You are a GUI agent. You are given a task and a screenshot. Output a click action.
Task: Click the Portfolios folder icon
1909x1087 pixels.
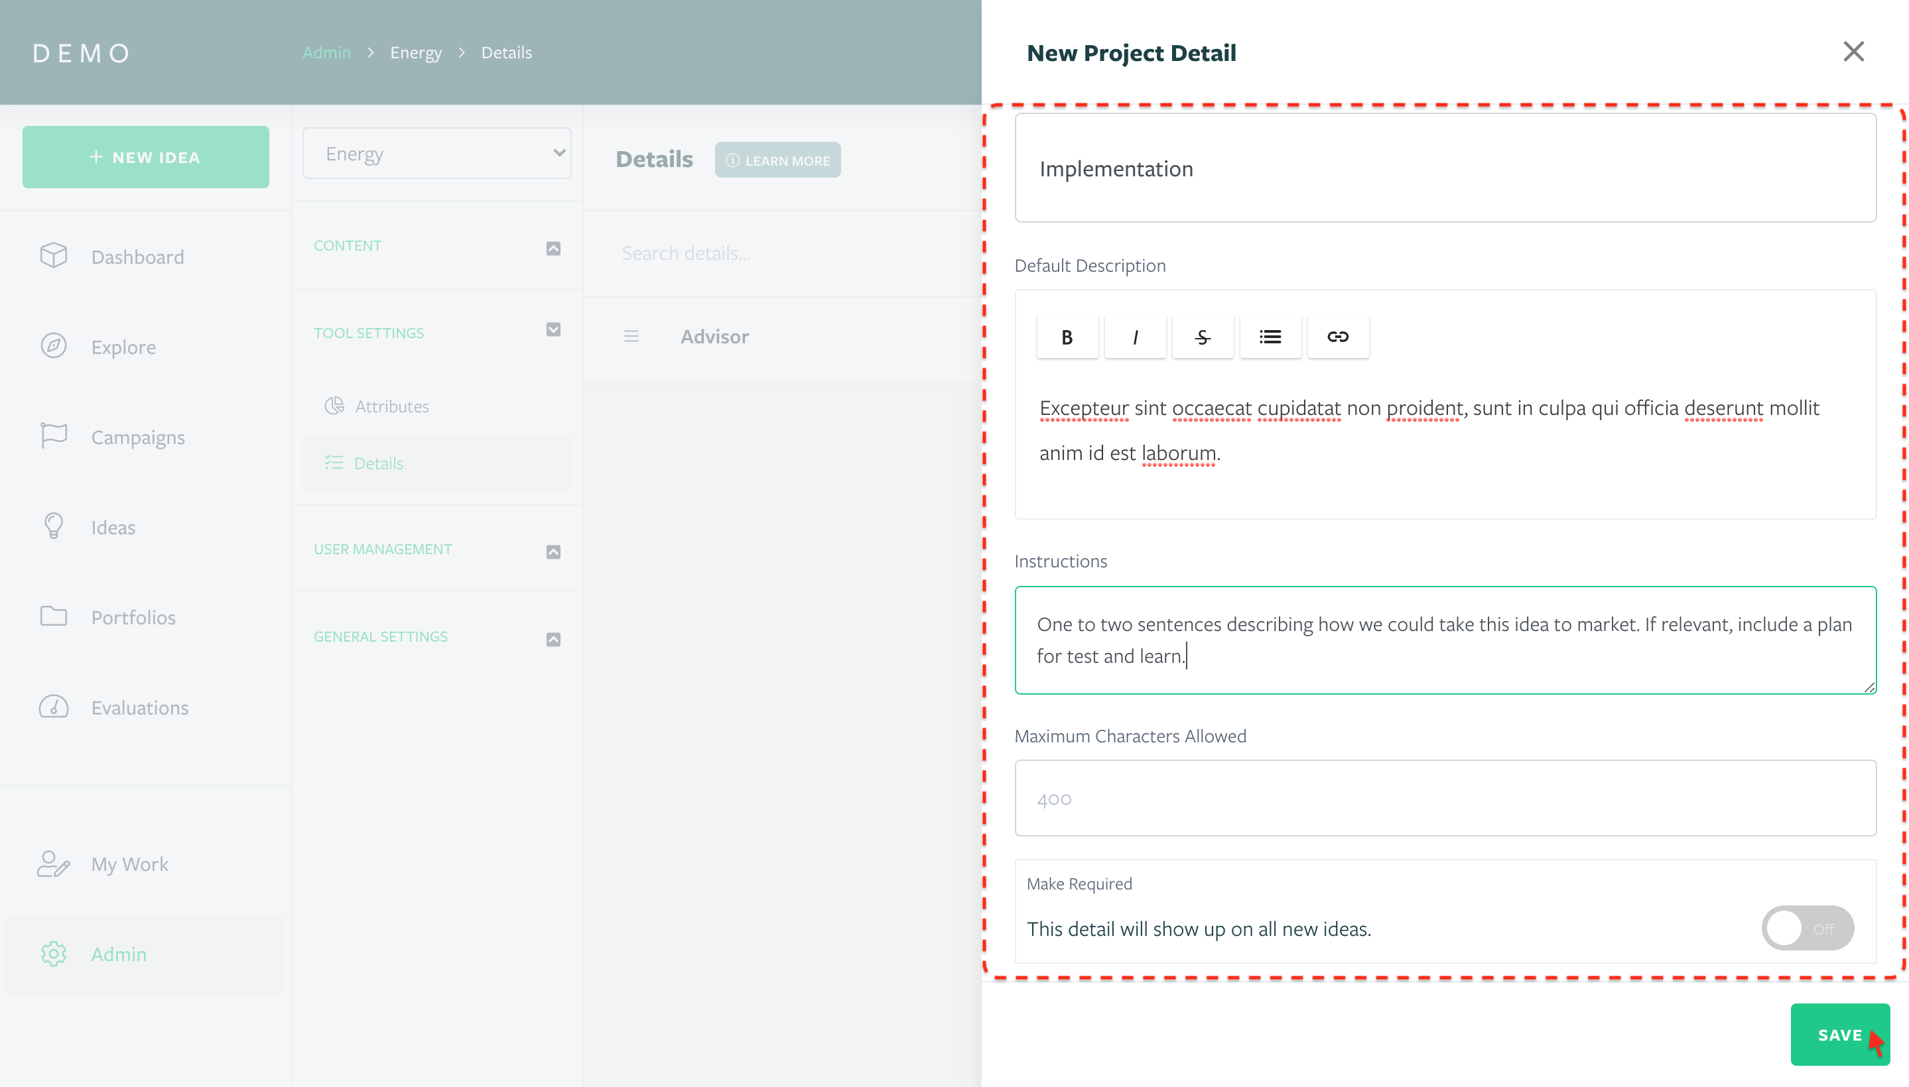coord(54,616)
